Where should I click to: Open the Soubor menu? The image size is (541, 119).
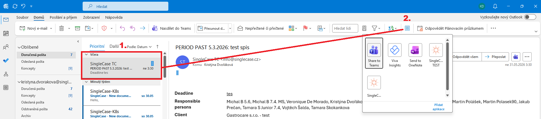click(22, 17)
